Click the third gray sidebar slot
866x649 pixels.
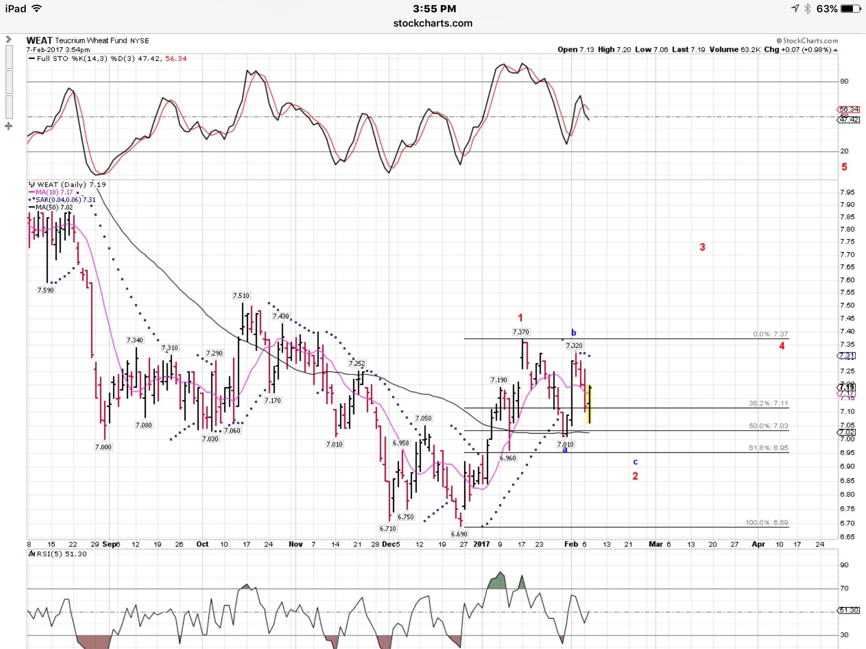pyautogui.click(x=9, y=107)
